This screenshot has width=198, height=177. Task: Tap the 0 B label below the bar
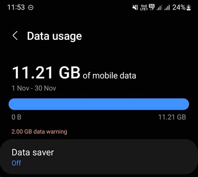click(x=16, y=117)
